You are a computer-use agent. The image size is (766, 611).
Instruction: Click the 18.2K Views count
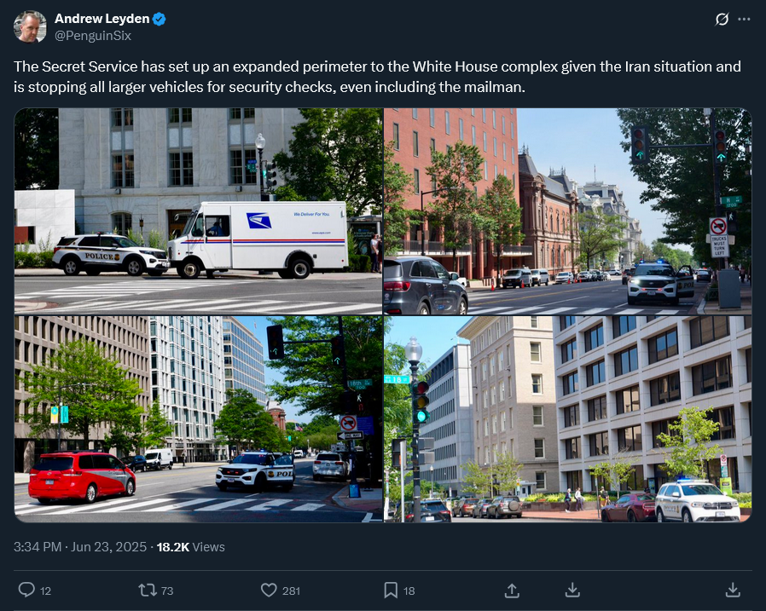190,547
